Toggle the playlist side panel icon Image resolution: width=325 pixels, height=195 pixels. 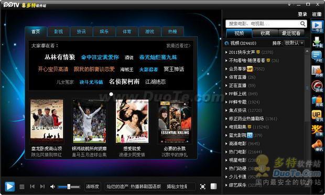[213, 187]
